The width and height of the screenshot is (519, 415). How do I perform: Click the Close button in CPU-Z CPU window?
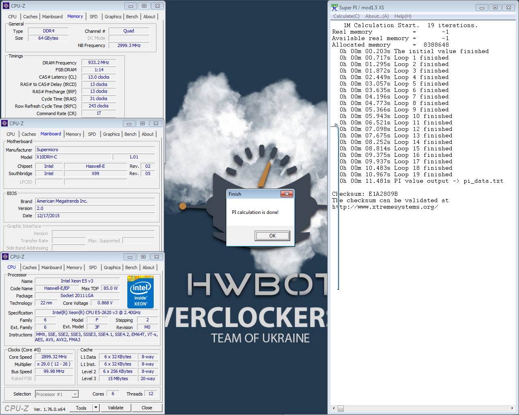147,408
